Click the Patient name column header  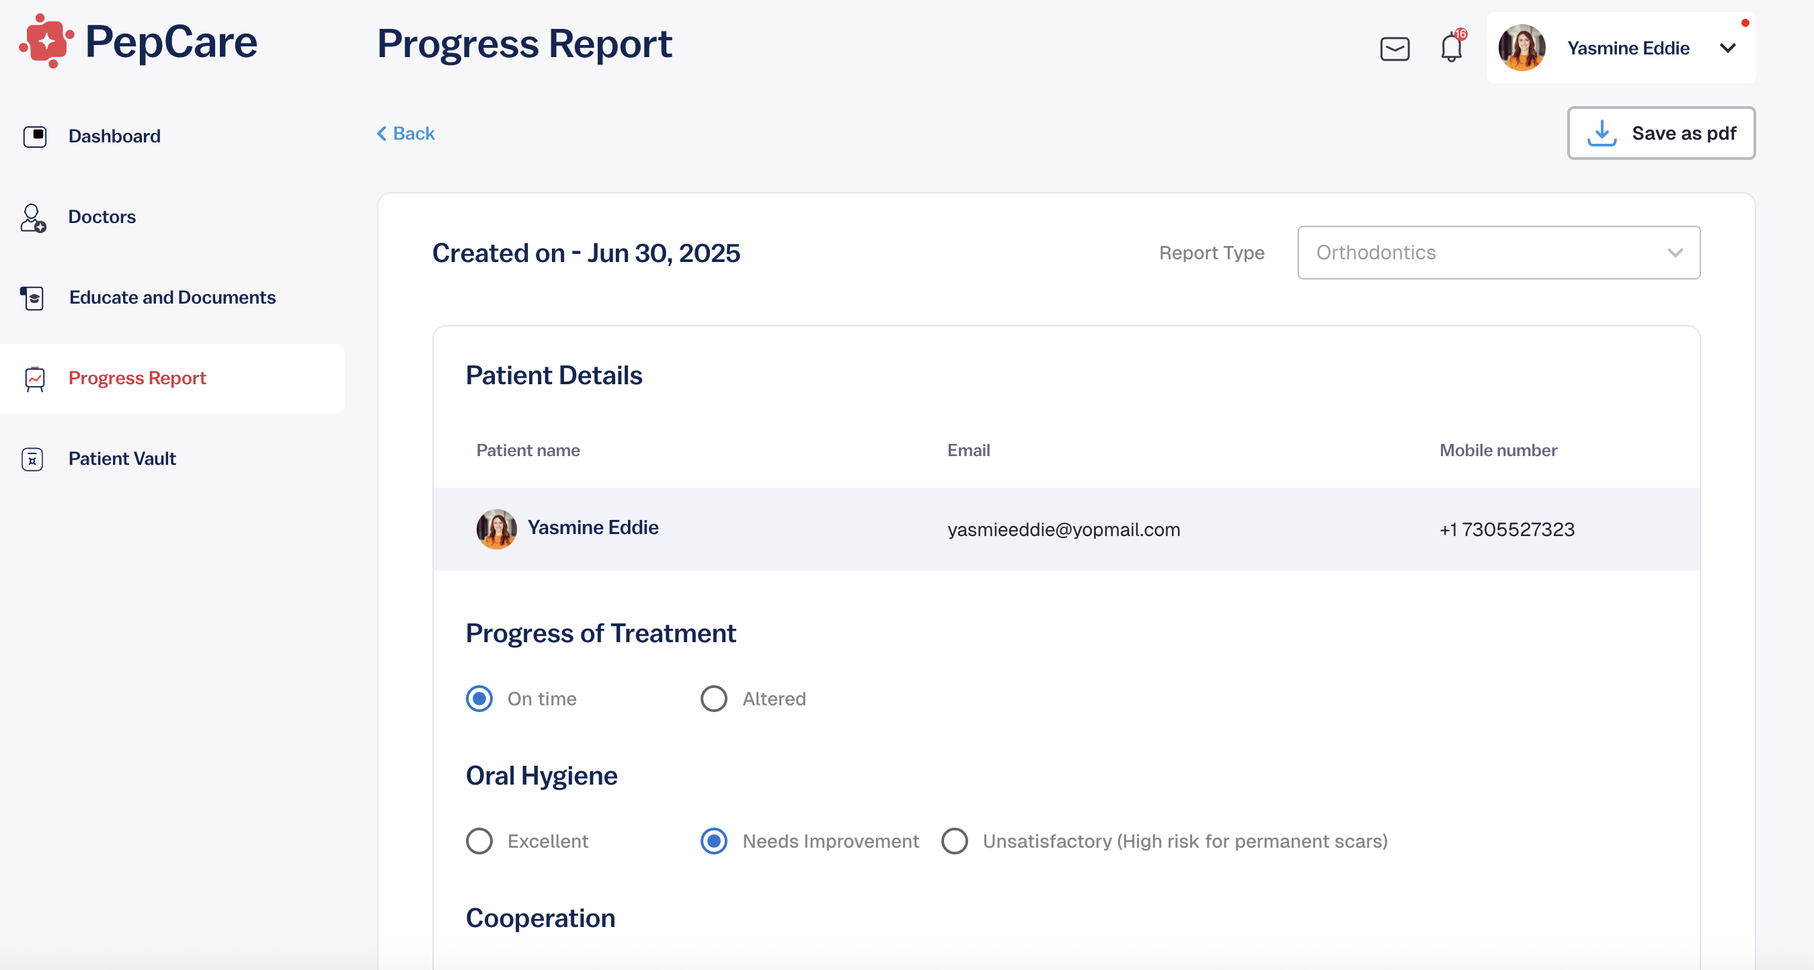pyautogui.click(x=528, y=450)
